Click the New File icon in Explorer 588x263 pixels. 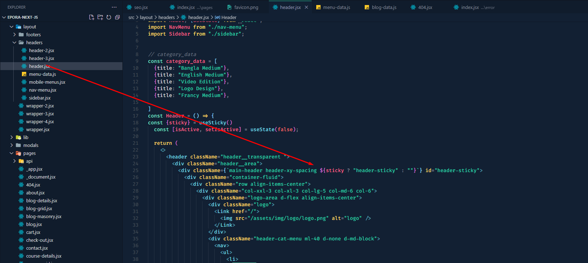(92, 17)
